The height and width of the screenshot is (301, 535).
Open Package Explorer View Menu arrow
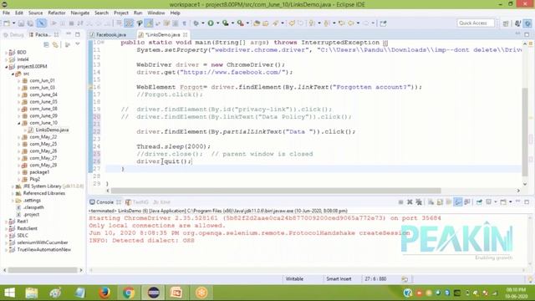pyautogui.click(x=78, y=44)
